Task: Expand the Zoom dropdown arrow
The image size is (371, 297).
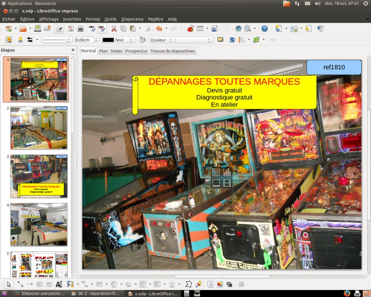Action: coord(255,29)
